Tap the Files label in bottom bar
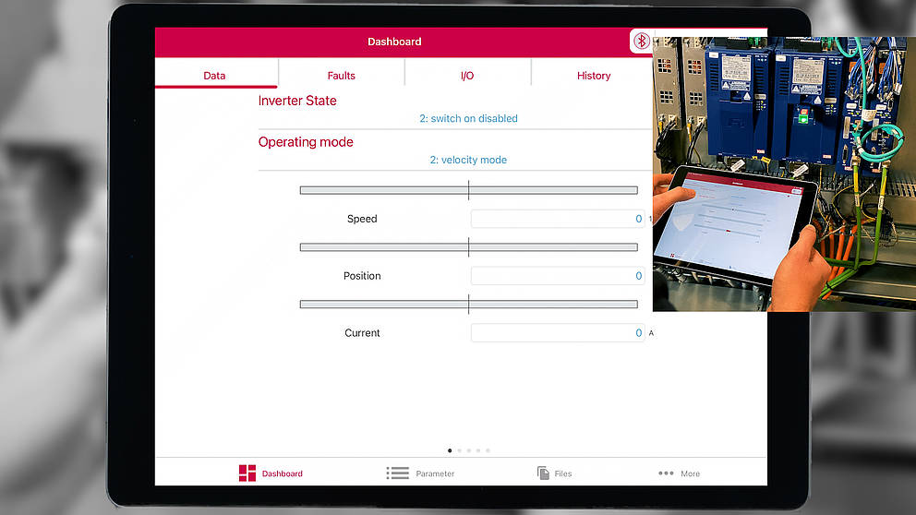 [x=563, y=473]
